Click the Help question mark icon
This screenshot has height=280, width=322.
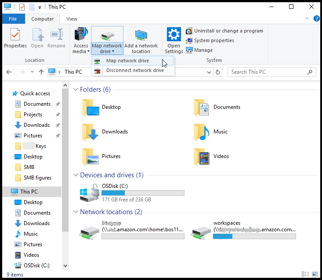click(x=316, y=19)
